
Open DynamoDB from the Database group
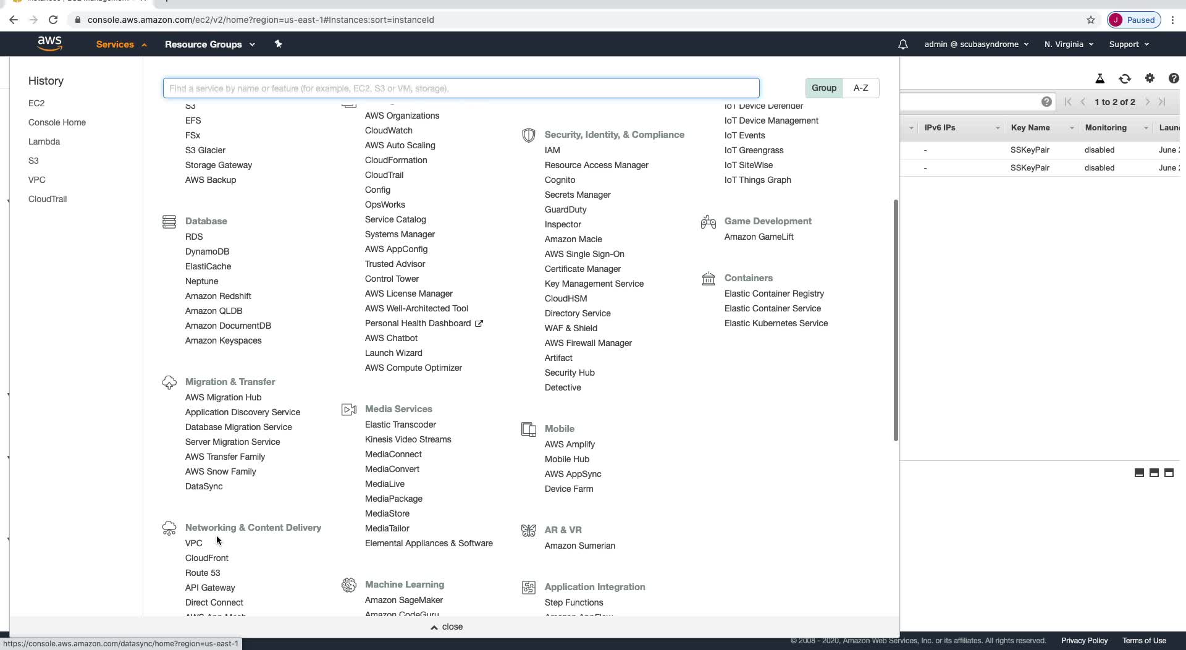click(x=207, y=251)
